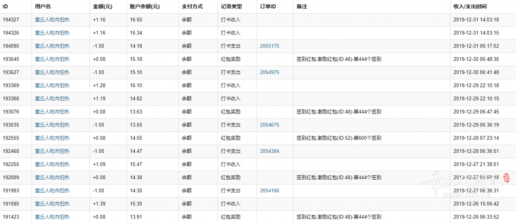Screen dimensions: 516x222
Task: Open username link in row 193369
Action: (52, 85)
